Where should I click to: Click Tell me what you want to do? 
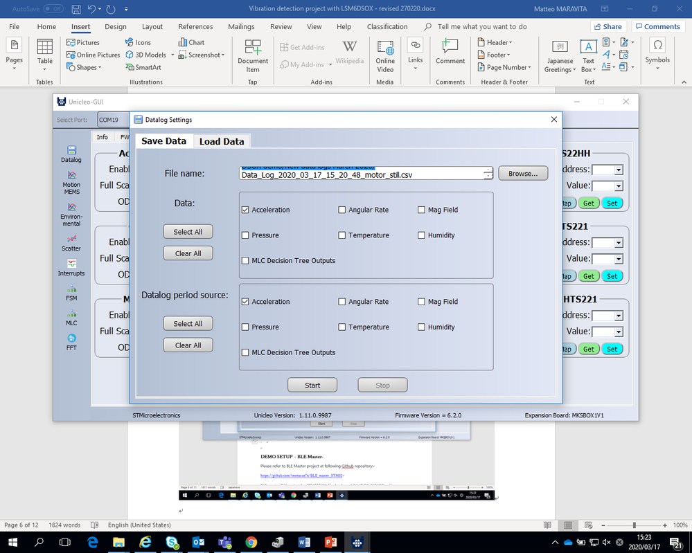[x=482, y=26]
